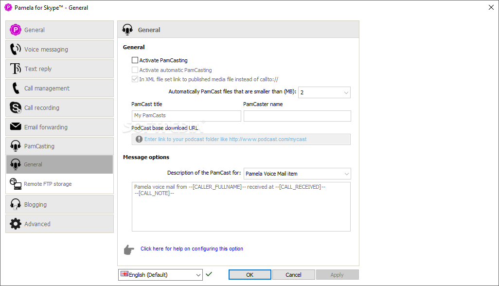
Task: Click the Apply button
Action: coord(337,274)
